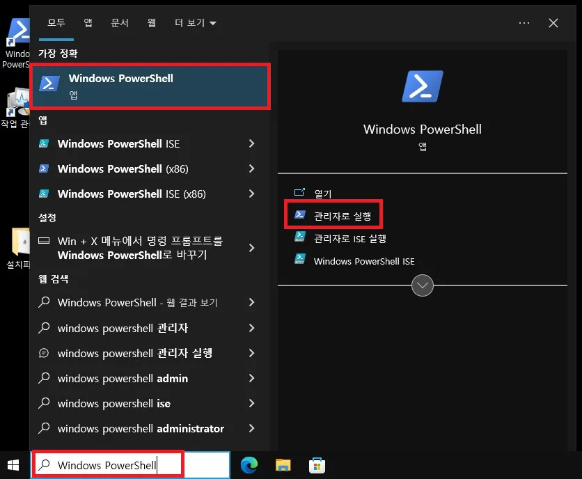This screenshot has width=582, height=479.
Task: Click search icon beside '웹 결과 보기'
Action: [44, 302]
